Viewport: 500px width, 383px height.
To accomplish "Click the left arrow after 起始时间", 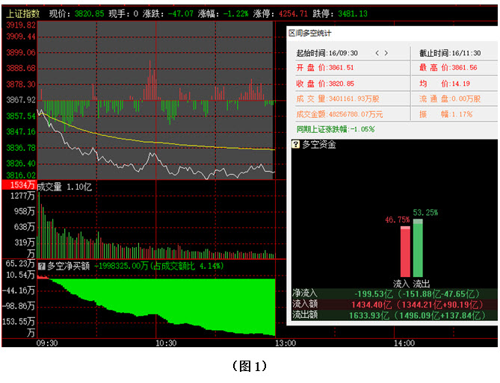I will [x=377, y=53].
